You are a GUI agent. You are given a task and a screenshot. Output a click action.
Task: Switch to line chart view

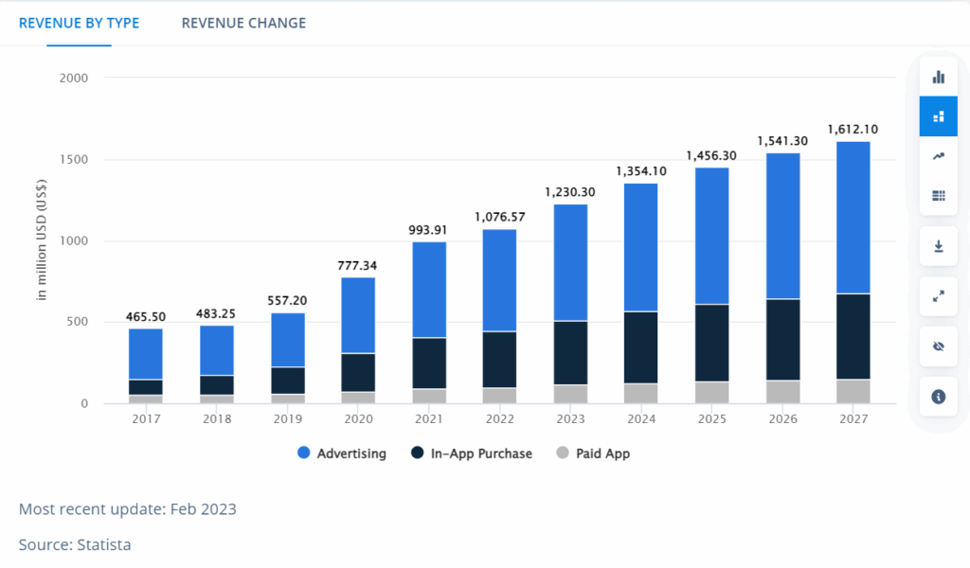pos(938,155)
